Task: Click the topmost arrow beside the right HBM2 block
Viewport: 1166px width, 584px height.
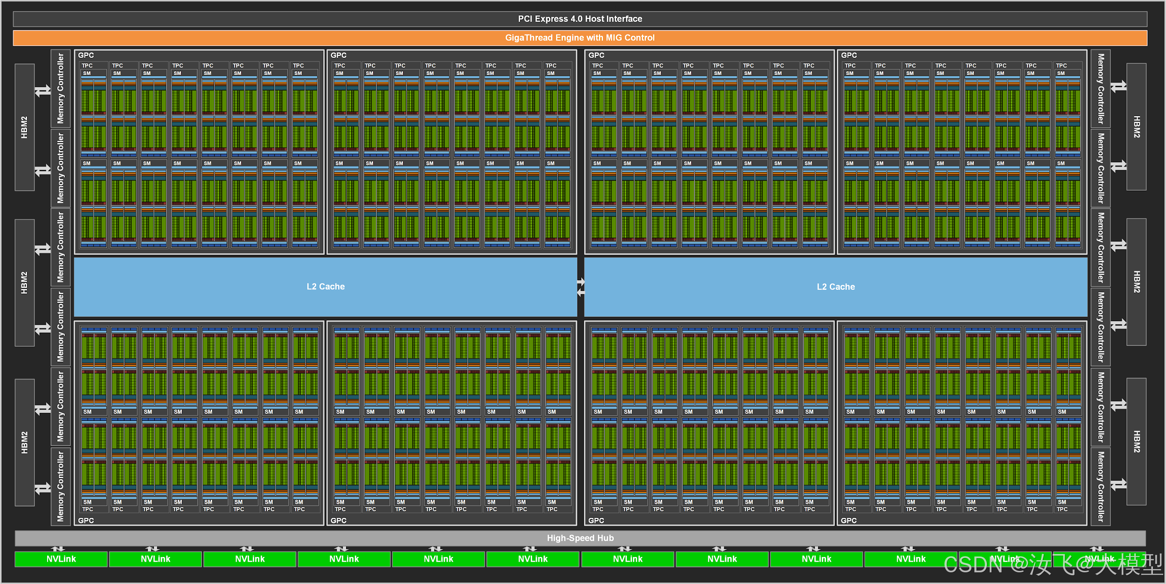Action: 1118,87
